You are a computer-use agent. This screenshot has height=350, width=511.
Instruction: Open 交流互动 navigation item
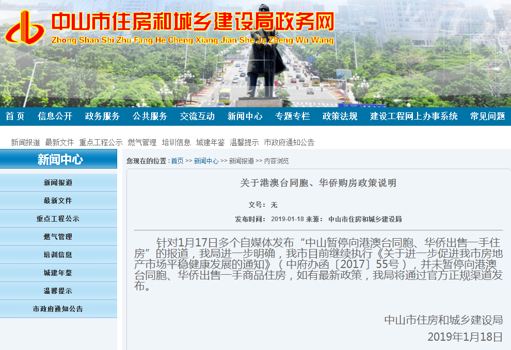pos(197,116)
